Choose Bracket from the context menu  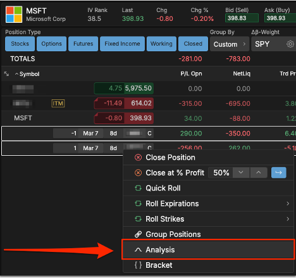point(208,265)
